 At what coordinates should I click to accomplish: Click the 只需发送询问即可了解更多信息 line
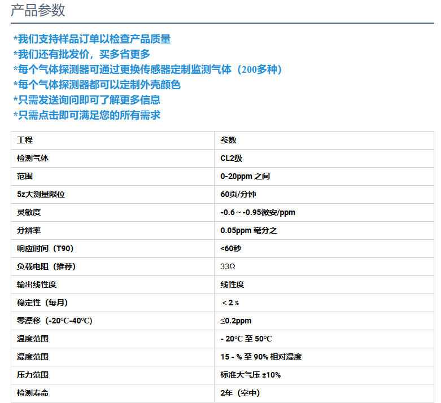click(x=87, y=100)
